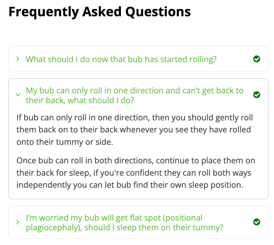
Task: Click title line "plagiocephaly), should I sleep them on their tummy?"
Action: pos(124,227)
